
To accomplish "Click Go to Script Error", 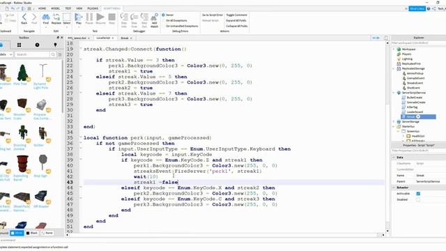I will pyautogui.click(x=212, y=15).
